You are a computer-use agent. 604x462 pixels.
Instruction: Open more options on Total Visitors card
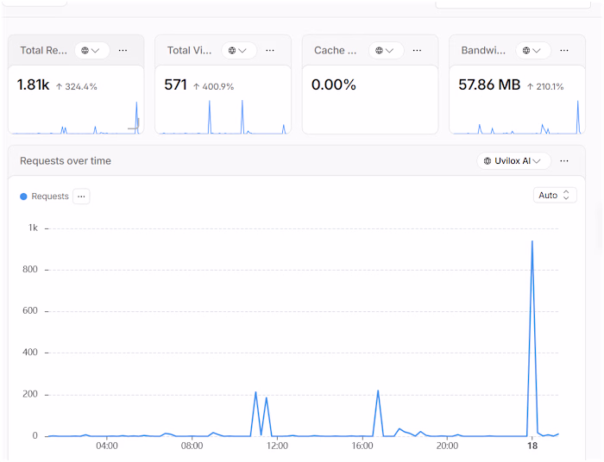point(270,50)
